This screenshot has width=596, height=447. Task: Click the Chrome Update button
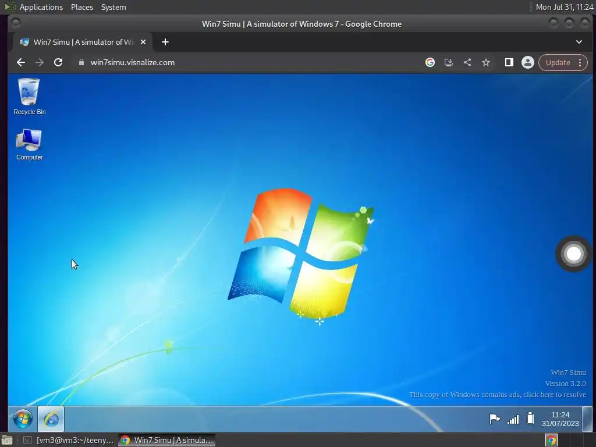(x=558, y=62)
